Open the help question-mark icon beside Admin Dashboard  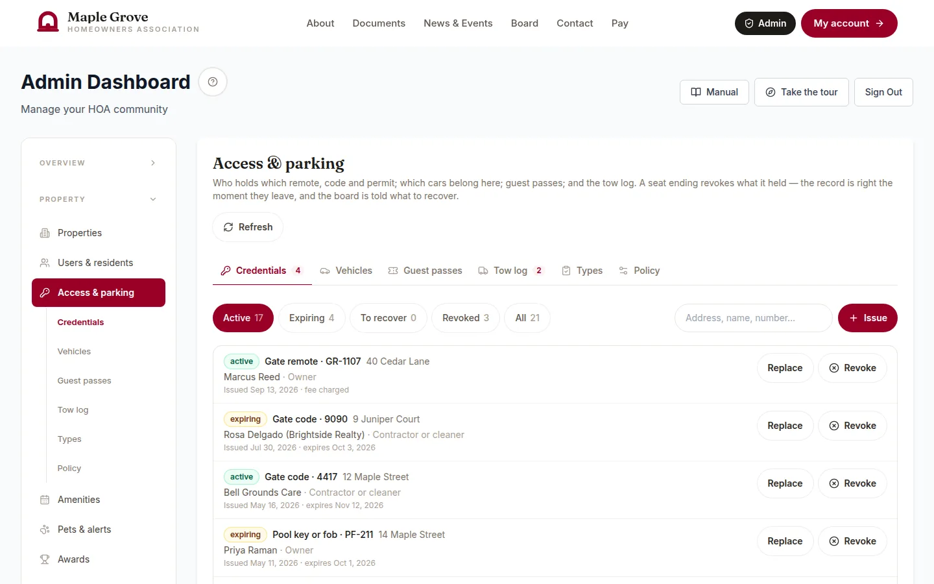(x=213, y=82)
